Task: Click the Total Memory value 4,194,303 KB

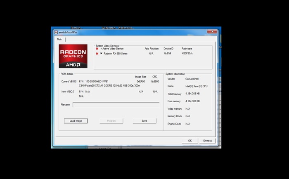Action: coord(192,94)
